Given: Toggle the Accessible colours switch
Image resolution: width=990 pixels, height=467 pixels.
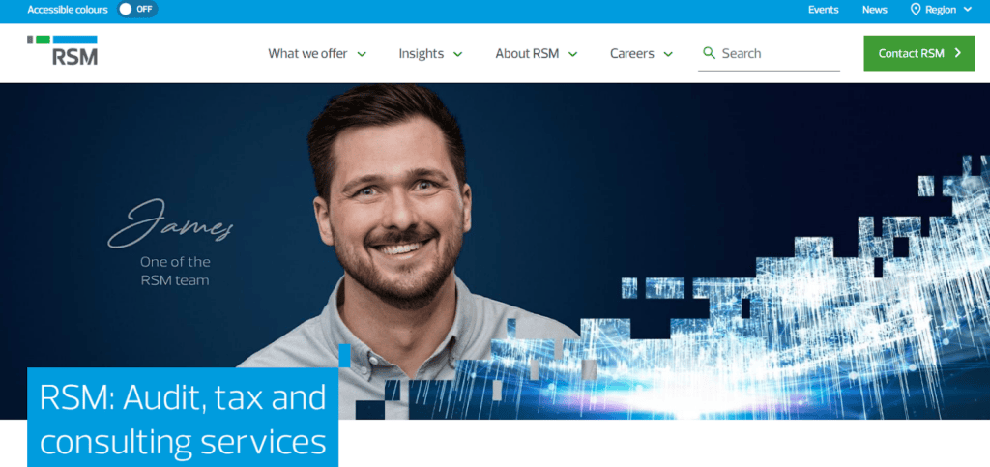Looking at the screenshot, I should point(137,10).
